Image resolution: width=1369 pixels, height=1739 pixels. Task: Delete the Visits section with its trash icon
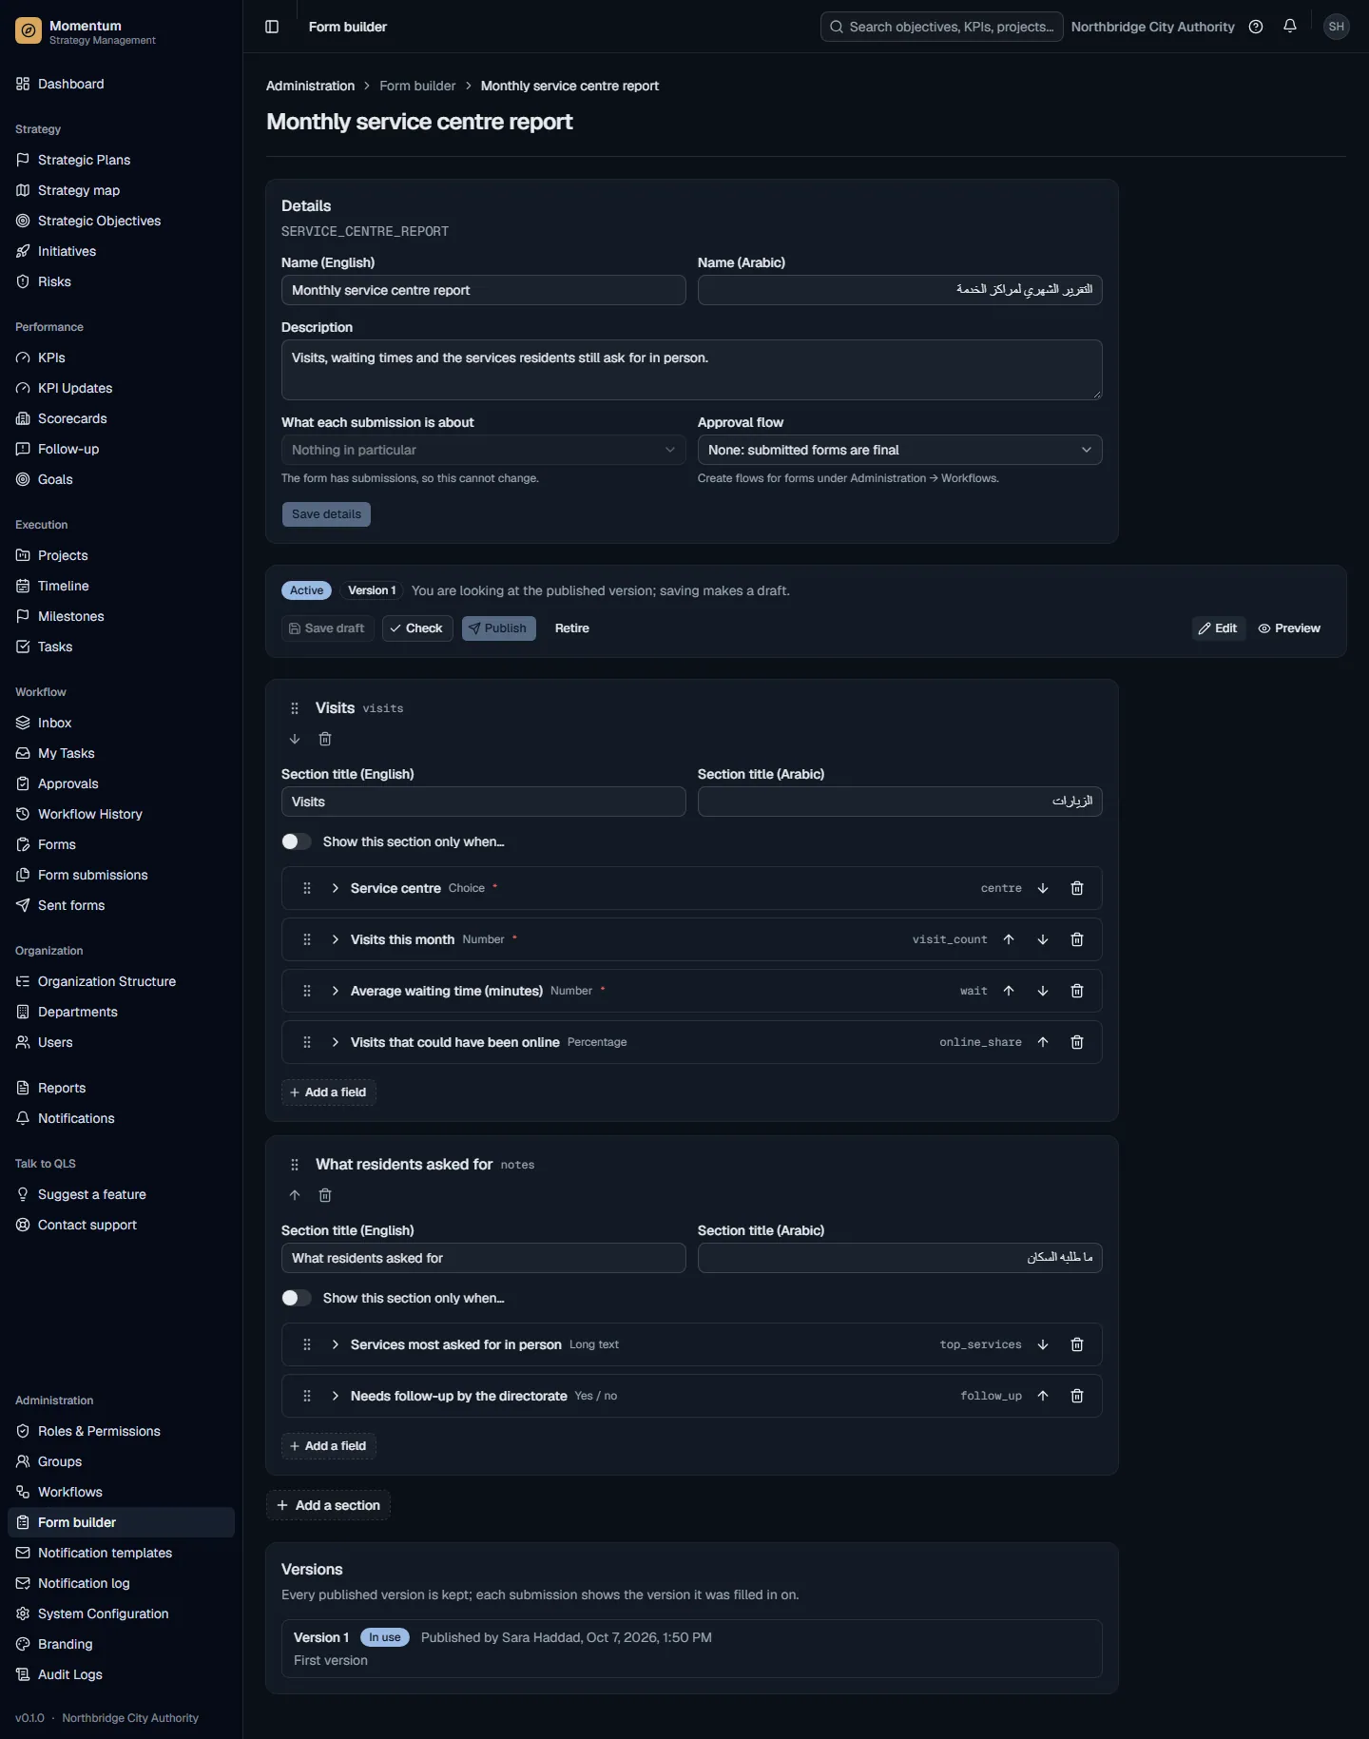click(325, 739)
